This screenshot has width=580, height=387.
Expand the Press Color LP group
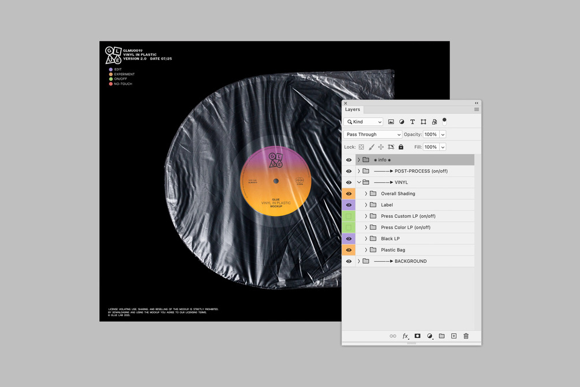coord(366,228)
